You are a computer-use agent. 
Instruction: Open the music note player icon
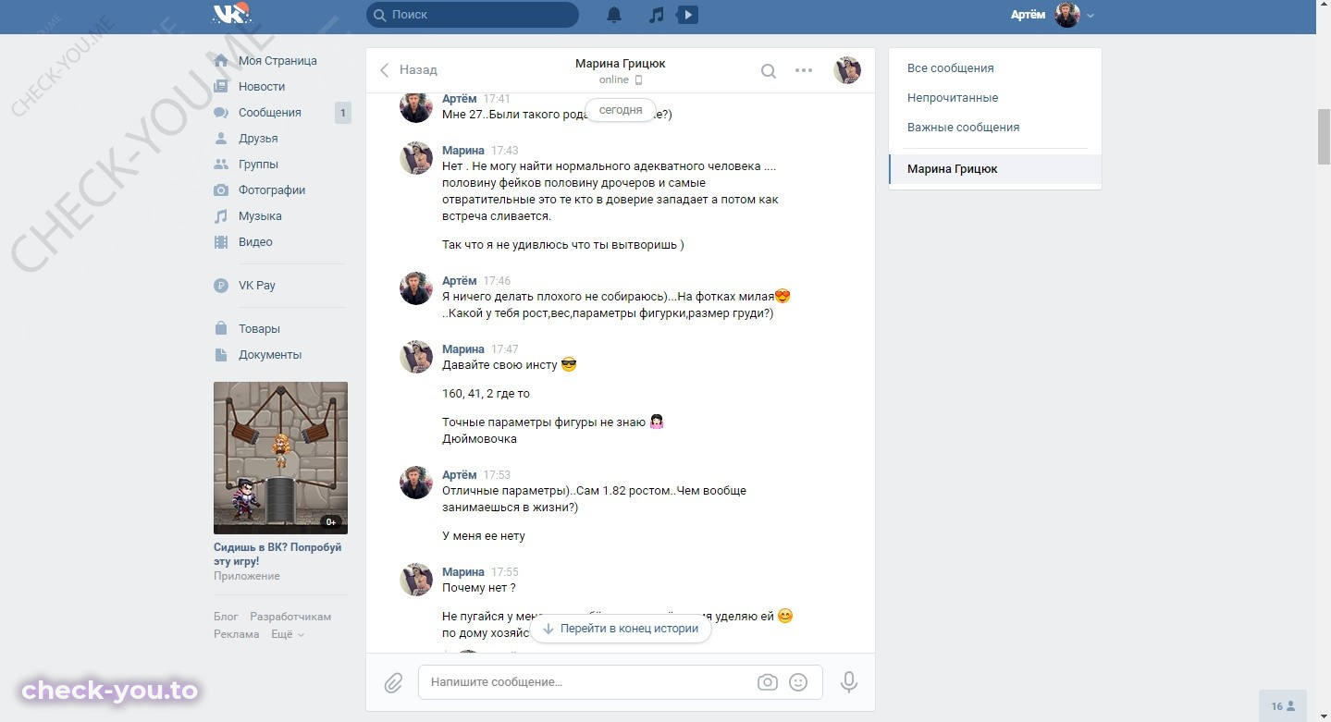(657, 15)
